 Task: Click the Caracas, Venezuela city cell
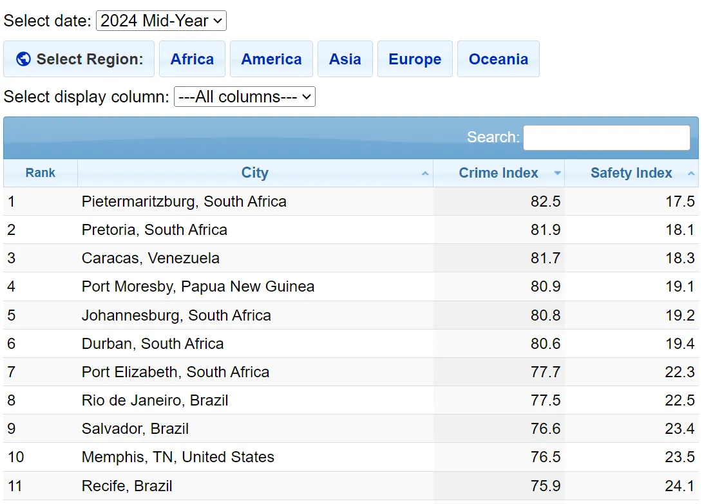click(x=150, y=258)
